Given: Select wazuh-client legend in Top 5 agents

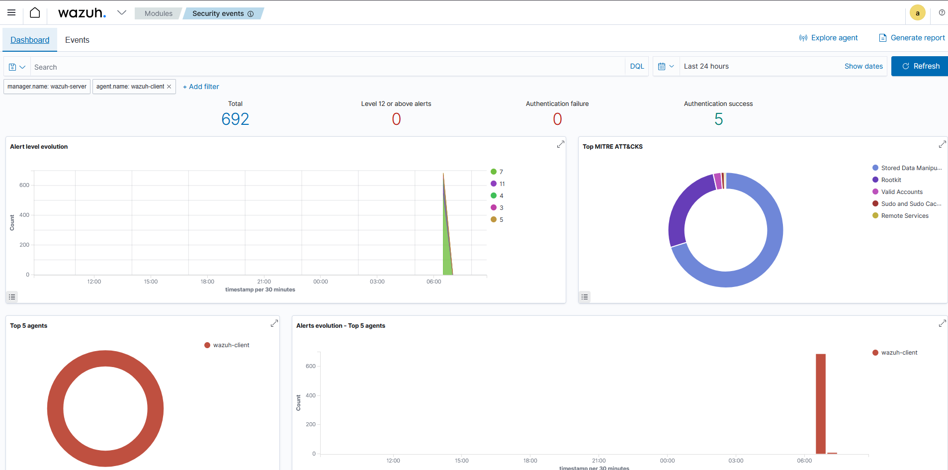Looking at the screenshot, I should tap(227, 345).
